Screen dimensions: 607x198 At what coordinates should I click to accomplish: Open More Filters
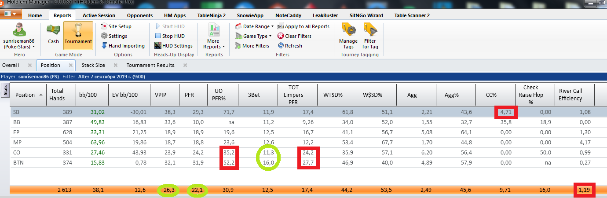pos(252,46)
